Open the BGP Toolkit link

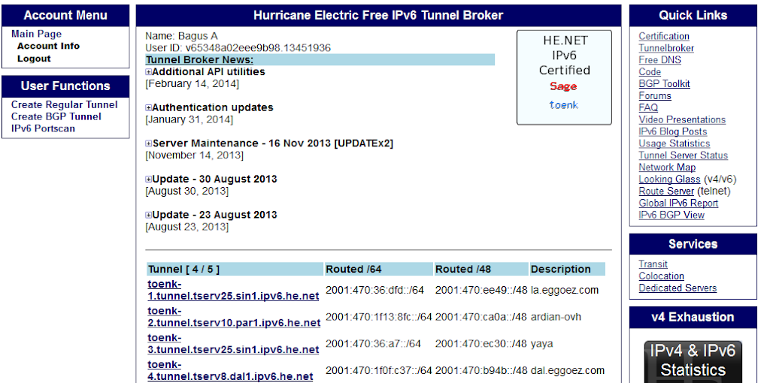(x=665, y=84)
